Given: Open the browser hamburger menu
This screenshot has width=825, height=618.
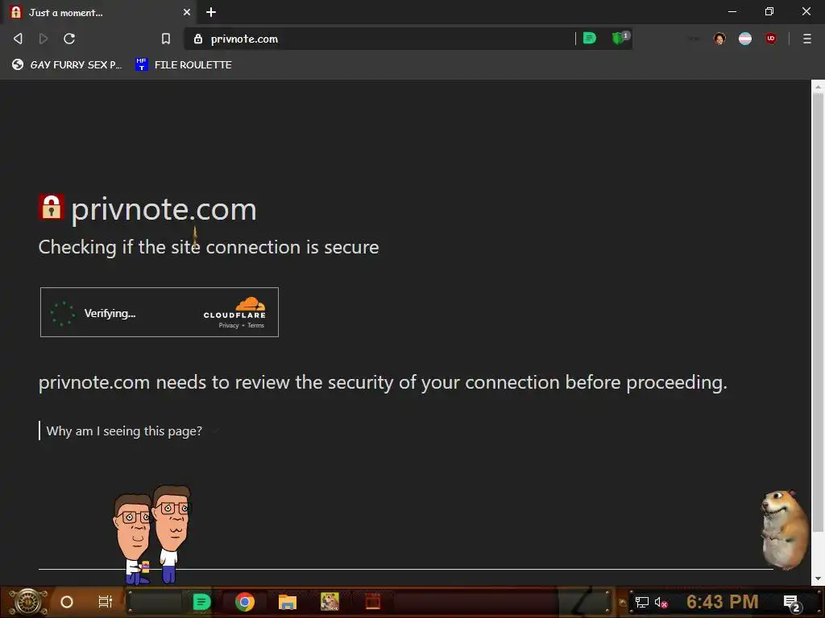Looking at the screenshot, I should point(807,39).
